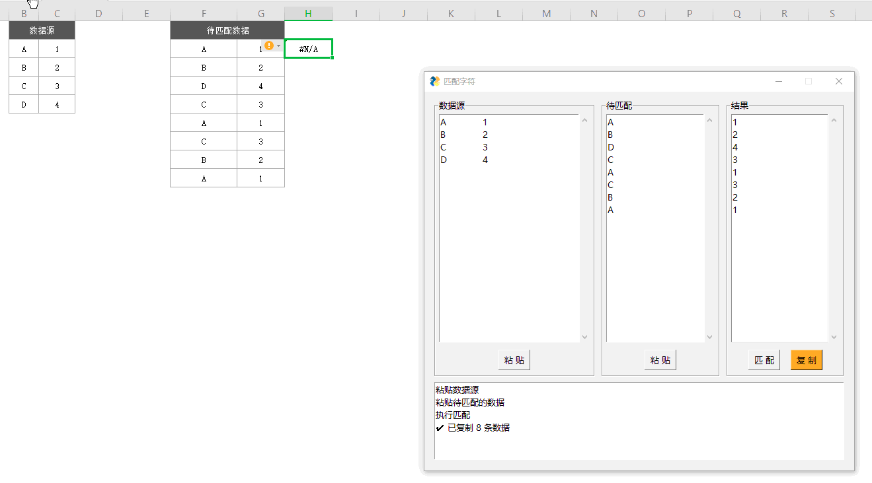
Task: Select the D 4 row in the 数据源 list
Action: click(463, 160)
